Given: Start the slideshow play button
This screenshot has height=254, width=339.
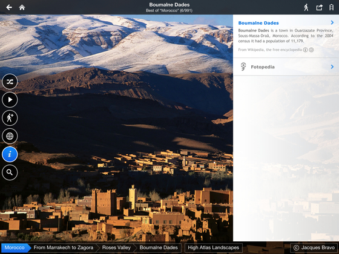Looking at the screenshot, I should (10, 100).
